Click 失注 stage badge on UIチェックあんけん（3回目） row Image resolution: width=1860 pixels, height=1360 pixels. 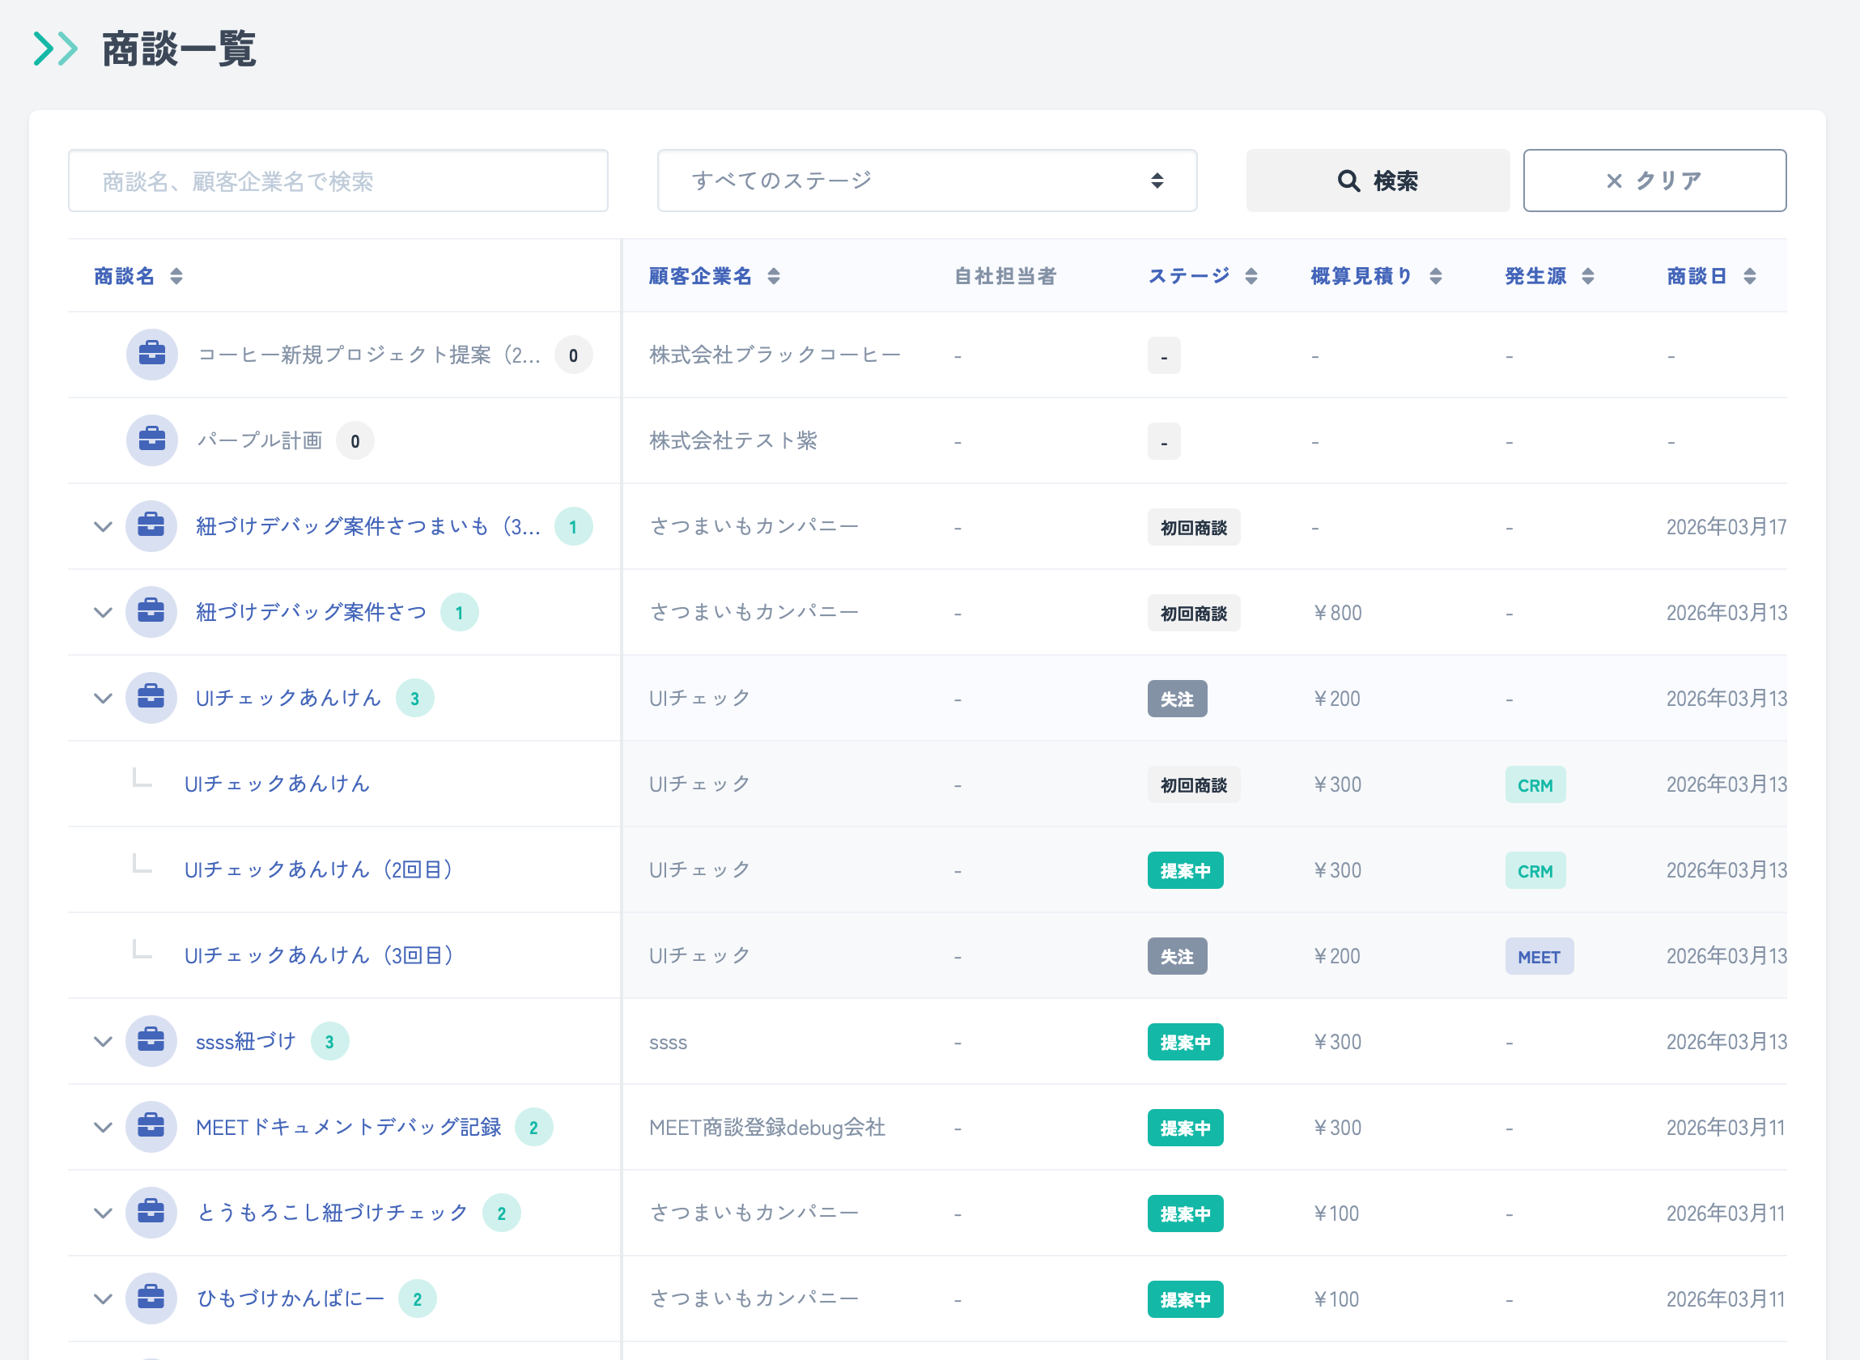tap(1177, 956)
